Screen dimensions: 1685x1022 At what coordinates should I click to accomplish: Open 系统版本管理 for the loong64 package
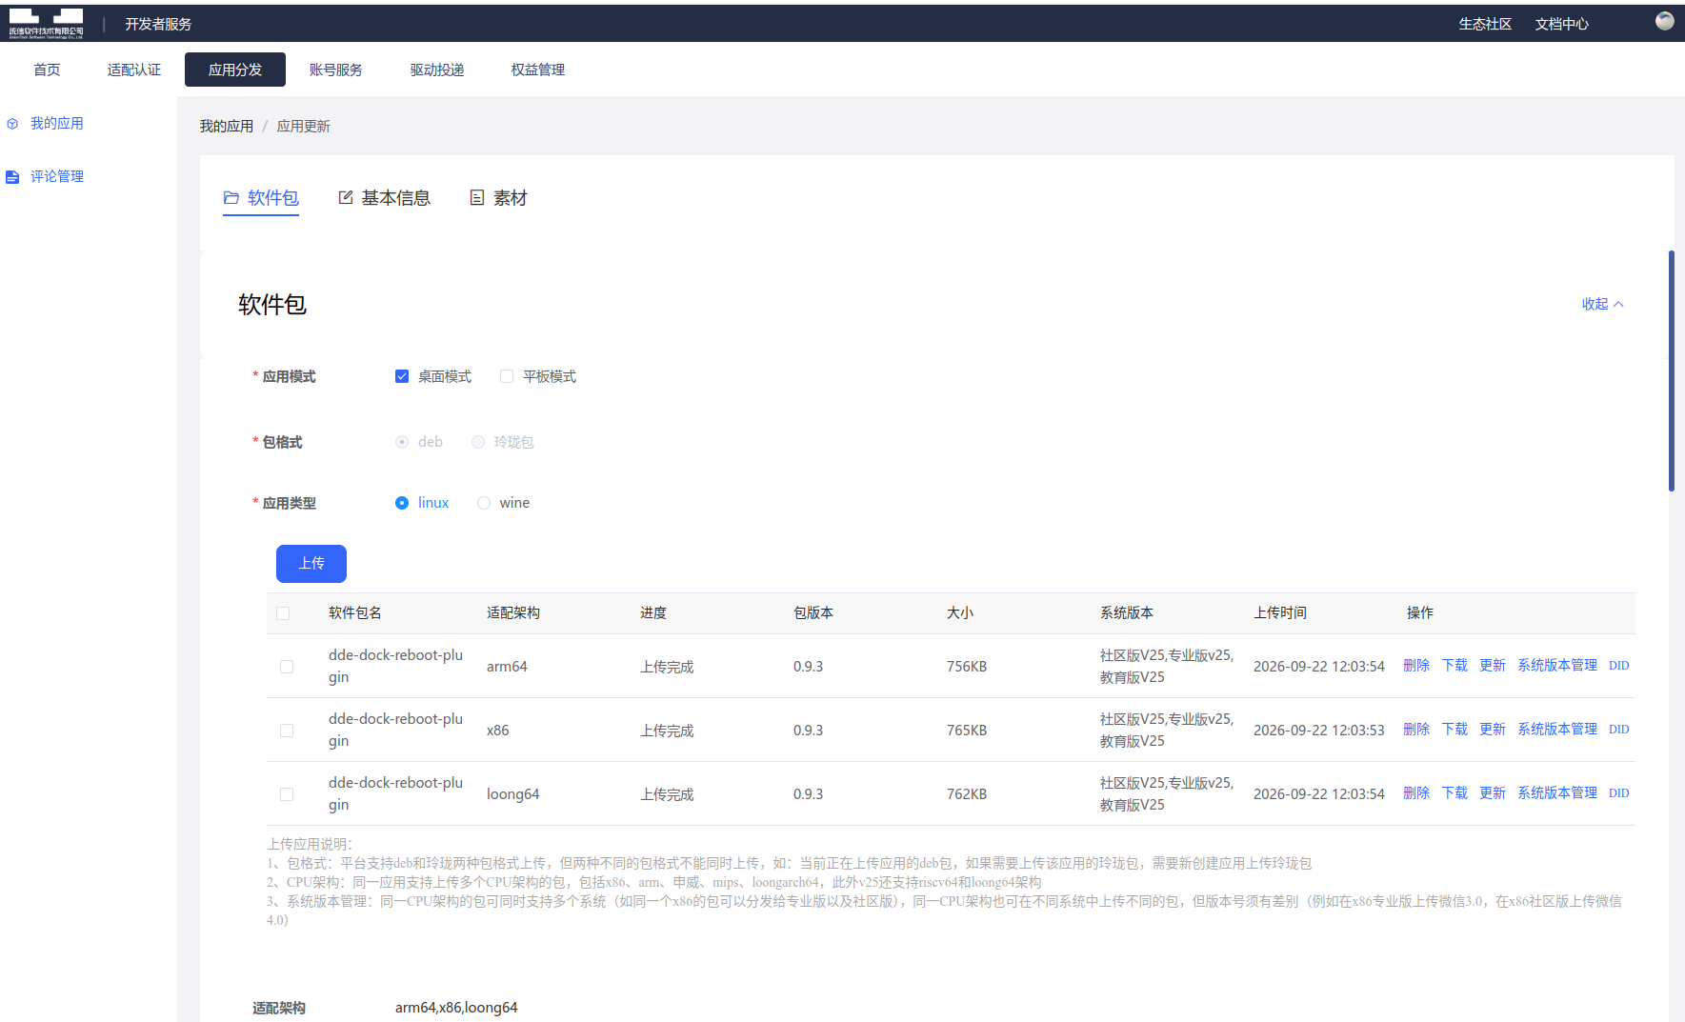point(1557,792)
